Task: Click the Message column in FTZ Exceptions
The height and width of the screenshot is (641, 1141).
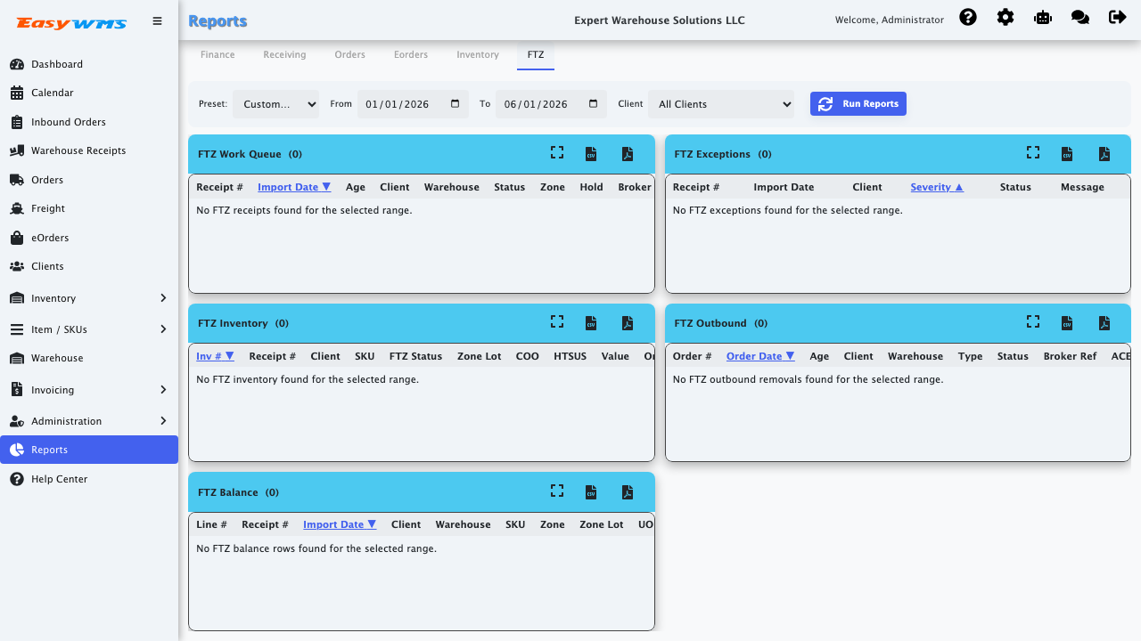Action: [1082, 187]
